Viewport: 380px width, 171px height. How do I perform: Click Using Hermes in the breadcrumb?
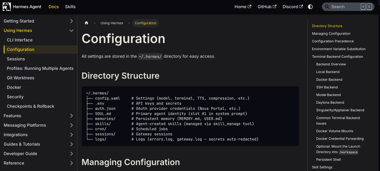coord(112,23)
